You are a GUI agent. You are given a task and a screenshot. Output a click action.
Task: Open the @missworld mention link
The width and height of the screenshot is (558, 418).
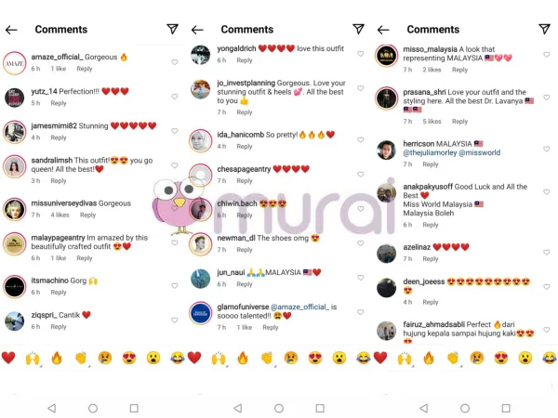[x=479, y=153]
